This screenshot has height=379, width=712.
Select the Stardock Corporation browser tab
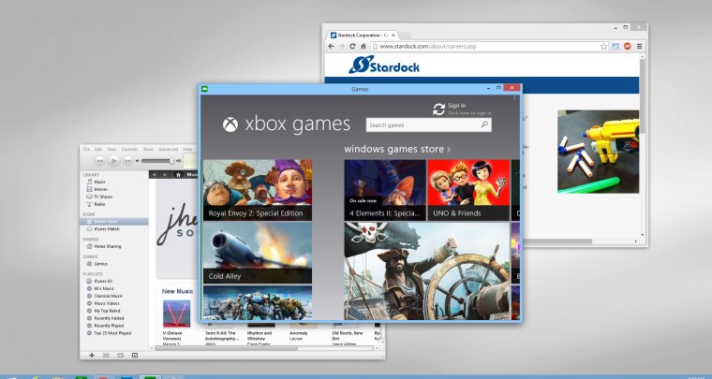(362, 35)
